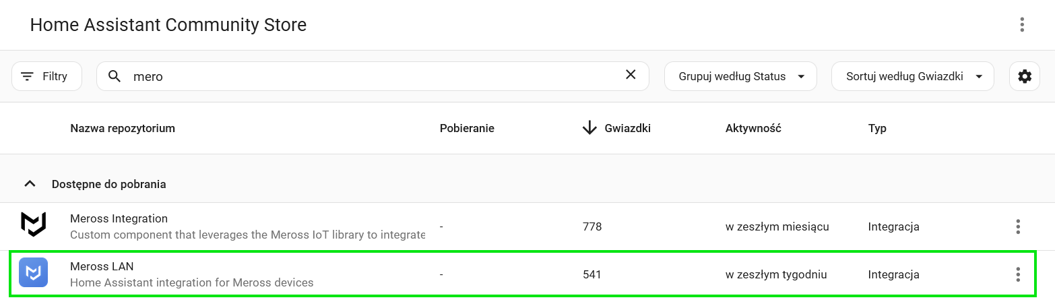Sort by the Typ column header

pyautogui.click(x=877, y=128)
